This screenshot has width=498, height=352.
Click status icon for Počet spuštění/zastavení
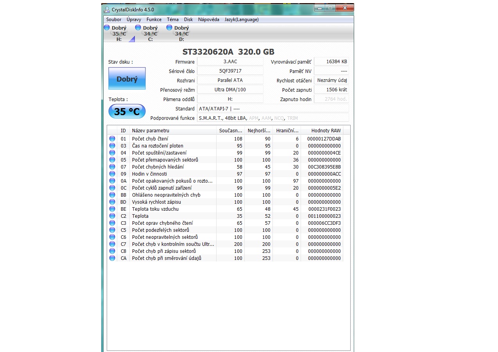pyautogui.click(x=112, y=153)
